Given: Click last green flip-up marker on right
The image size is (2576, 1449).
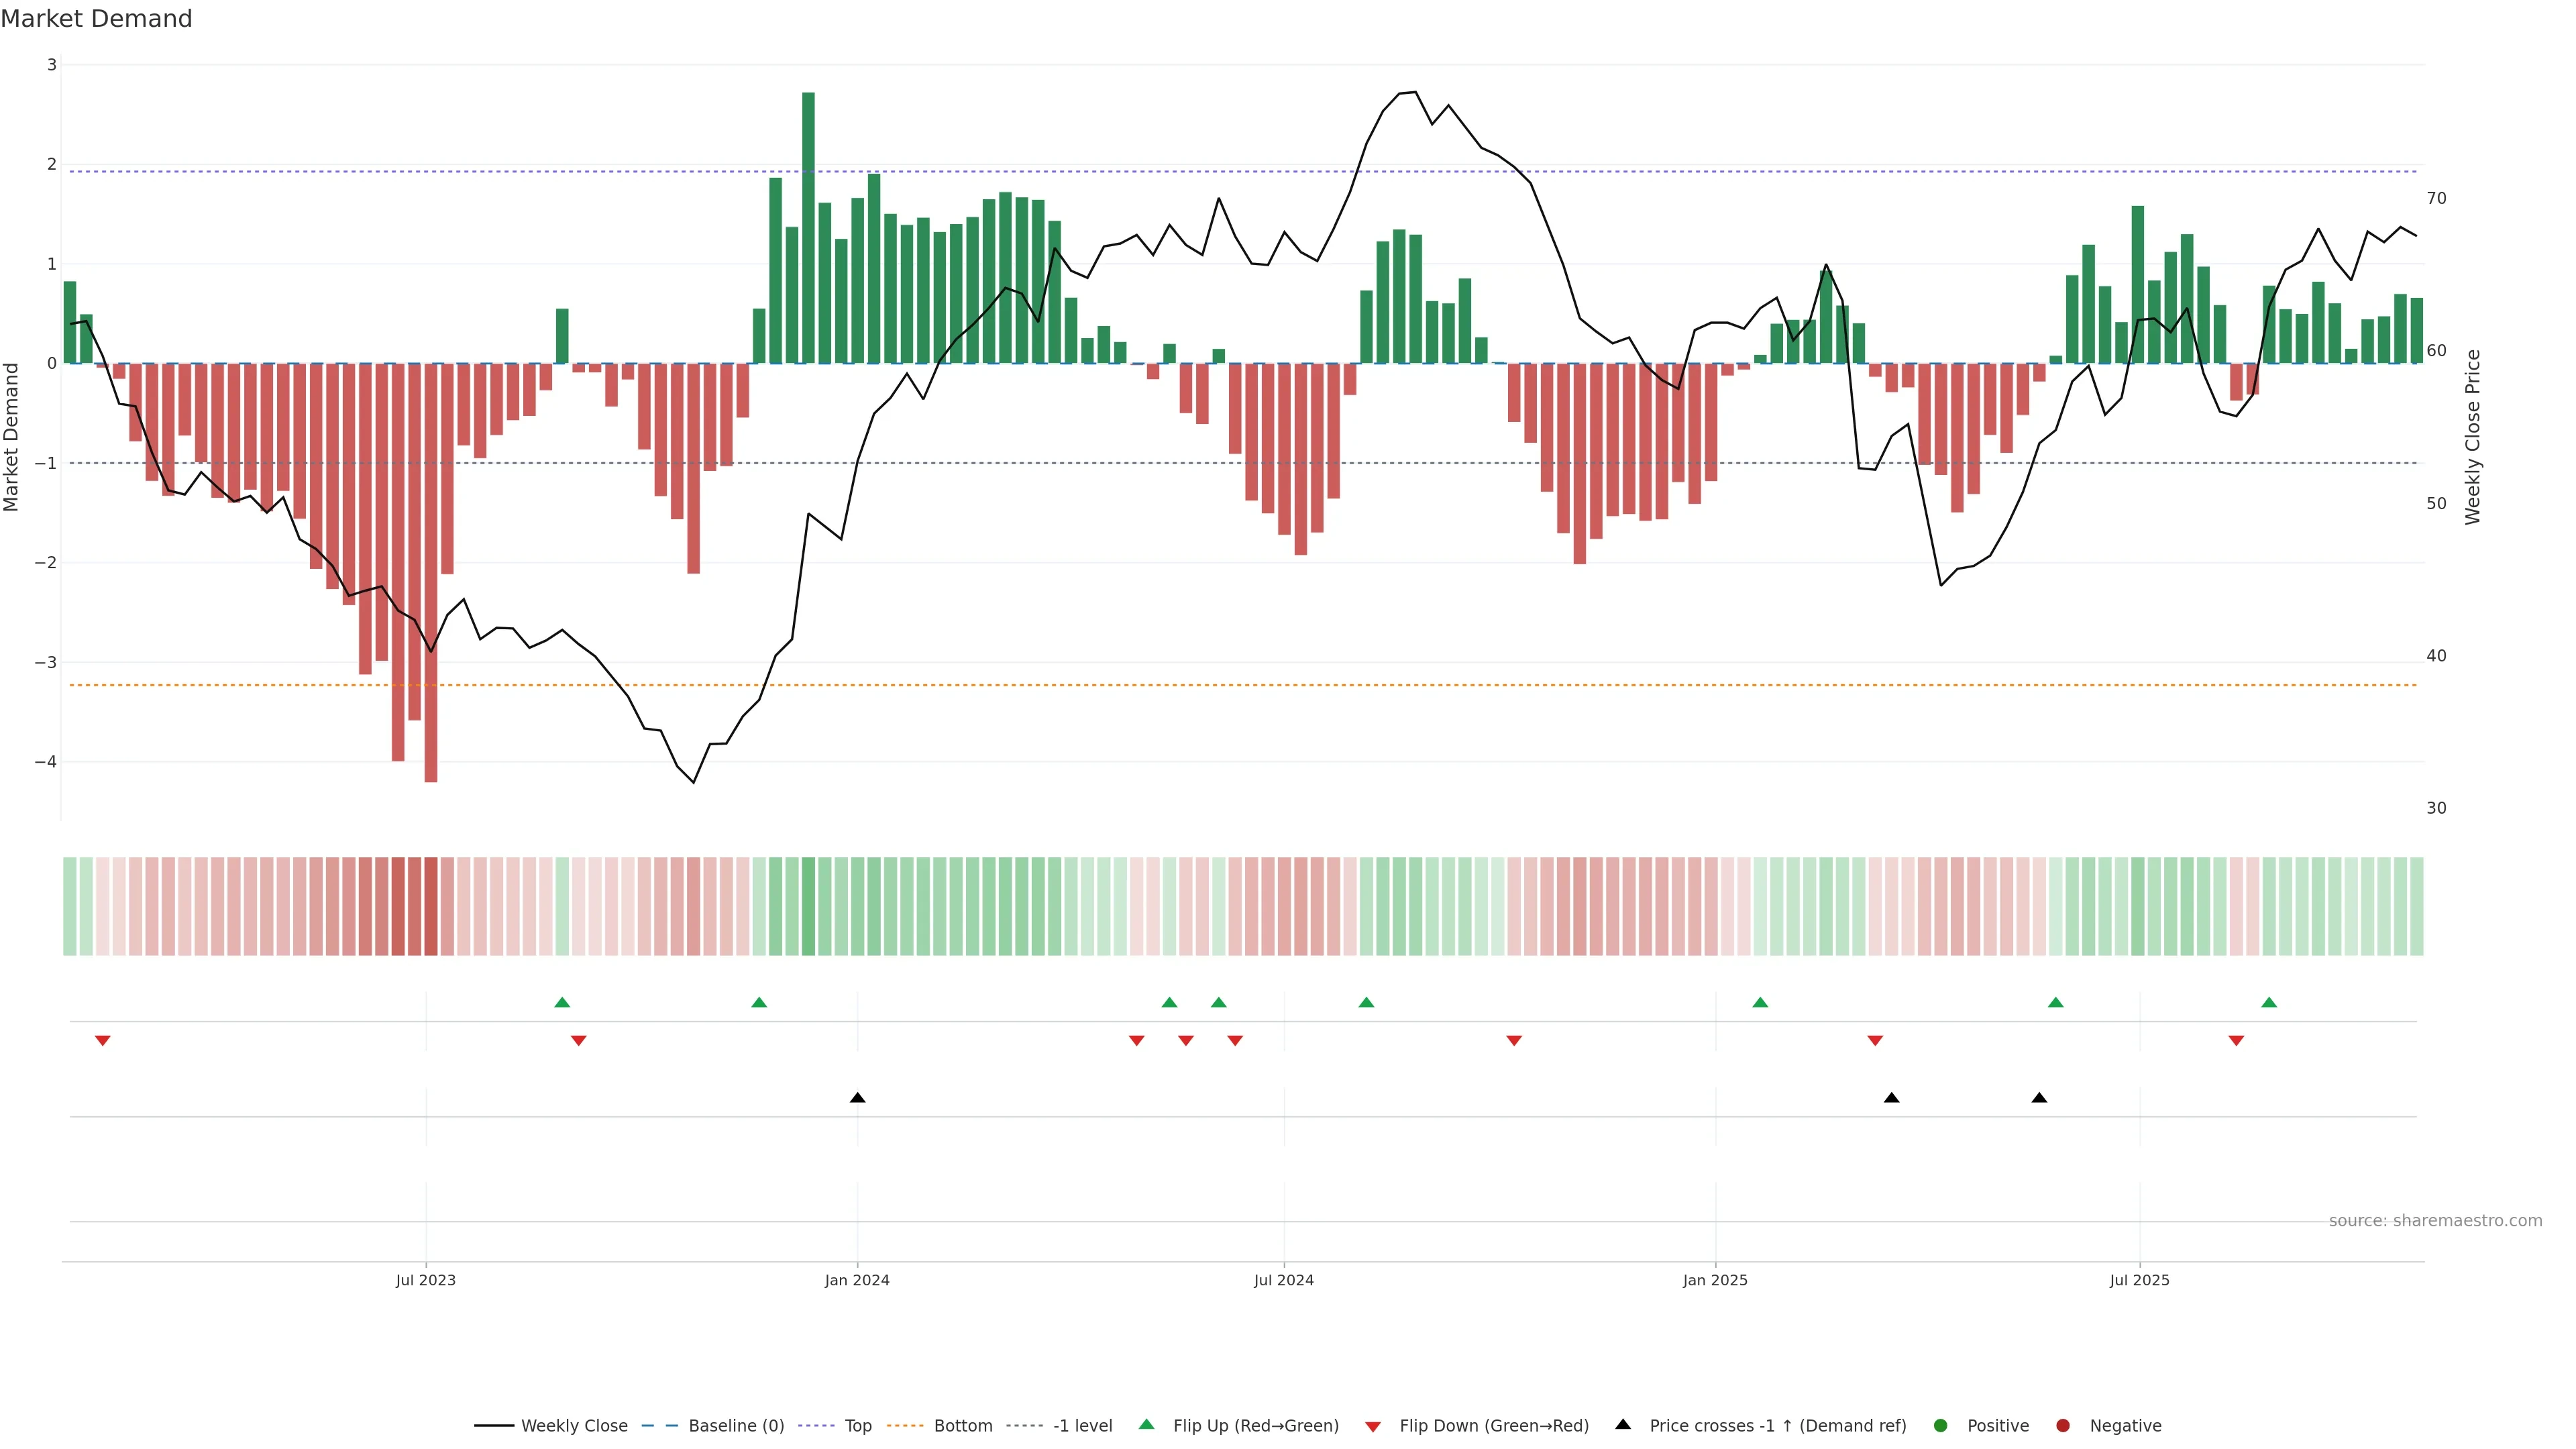Looking at the screenshot, I should [2269, 1003].
